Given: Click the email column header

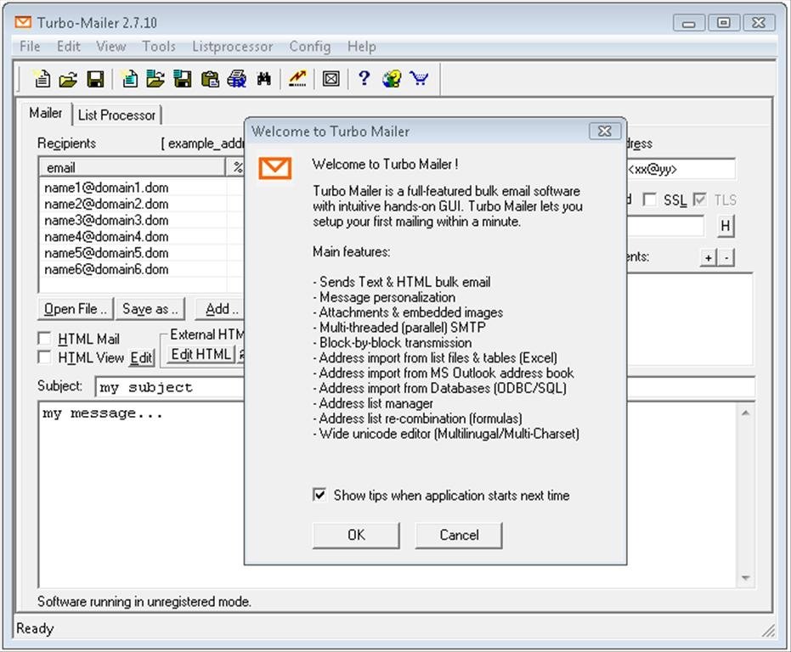Looking at the screenshot, I should (133, 167).
